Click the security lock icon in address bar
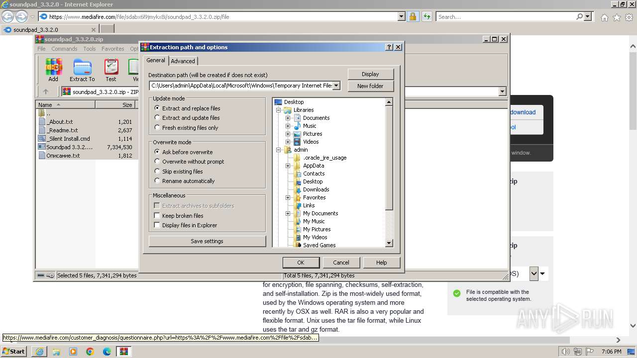The width and height of the screenshot is (637, 358). tap(413, 16)
